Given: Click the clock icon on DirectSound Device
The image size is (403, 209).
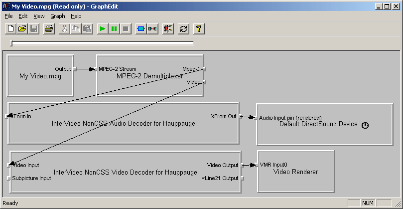Looking at the screenshot, I should point(365,125).
